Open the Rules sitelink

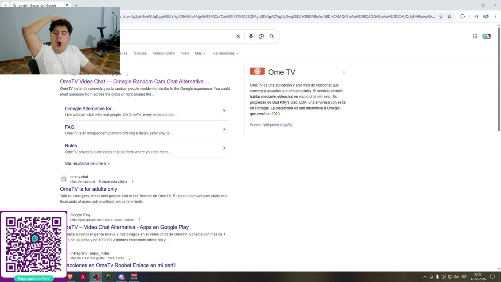71,146
